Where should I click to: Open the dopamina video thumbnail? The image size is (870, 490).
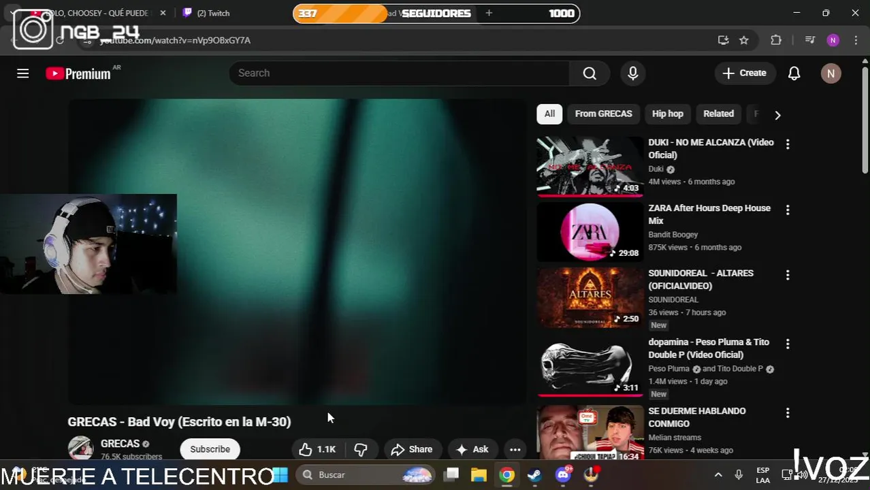590,366
